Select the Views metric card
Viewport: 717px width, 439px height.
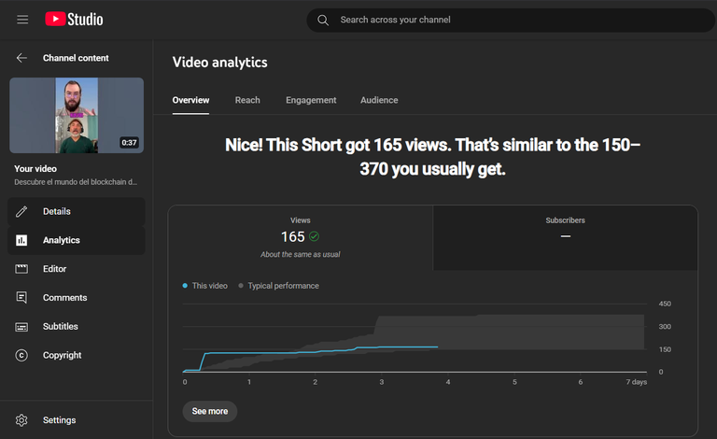point(301,238)
